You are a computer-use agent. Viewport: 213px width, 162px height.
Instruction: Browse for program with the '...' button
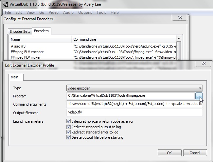point(199,96)
